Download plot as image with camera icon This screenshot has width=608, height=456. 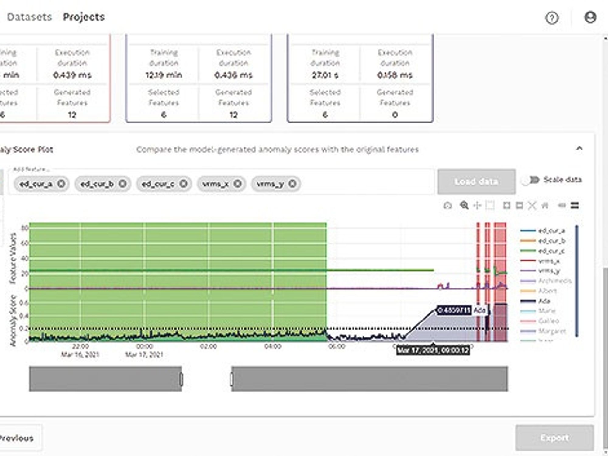pyautogui.click(x=447, y=206)
